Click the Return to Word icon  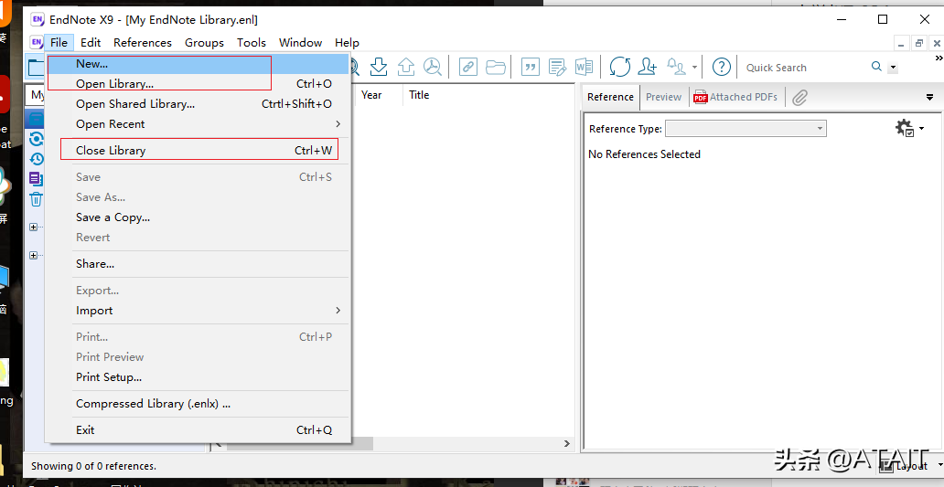coord(585,67)
